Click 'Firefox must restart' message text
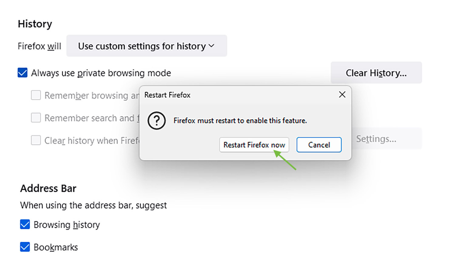Viewport: 455px width, 259px height. click(240, 121)
